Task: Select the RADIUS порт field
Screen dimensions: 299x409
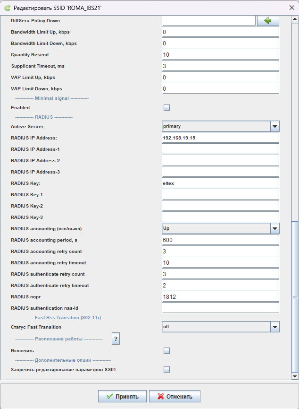Action: 220,296
